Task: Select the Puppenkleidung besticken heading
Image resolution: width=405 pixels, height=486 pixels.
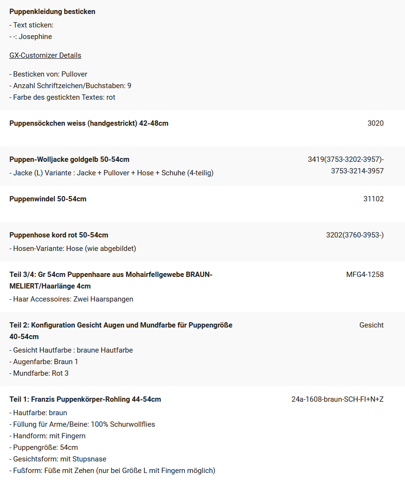Action: click(x=52, y=12)
